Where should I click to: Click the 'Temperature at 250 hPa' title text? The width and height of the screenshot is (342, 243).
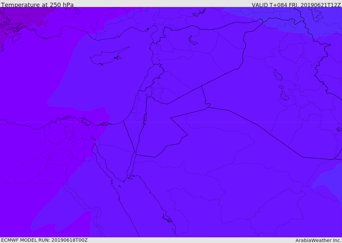[37, 5]
